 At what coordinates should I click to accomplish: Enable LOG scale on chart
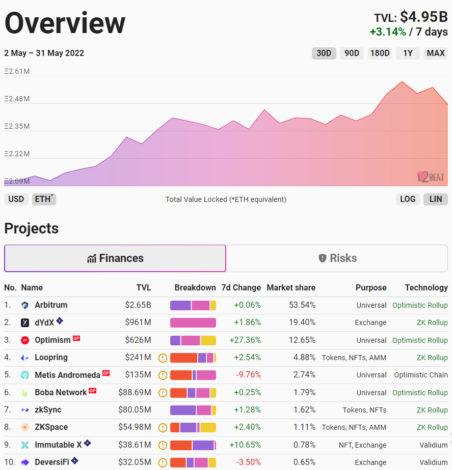(408, 199)
